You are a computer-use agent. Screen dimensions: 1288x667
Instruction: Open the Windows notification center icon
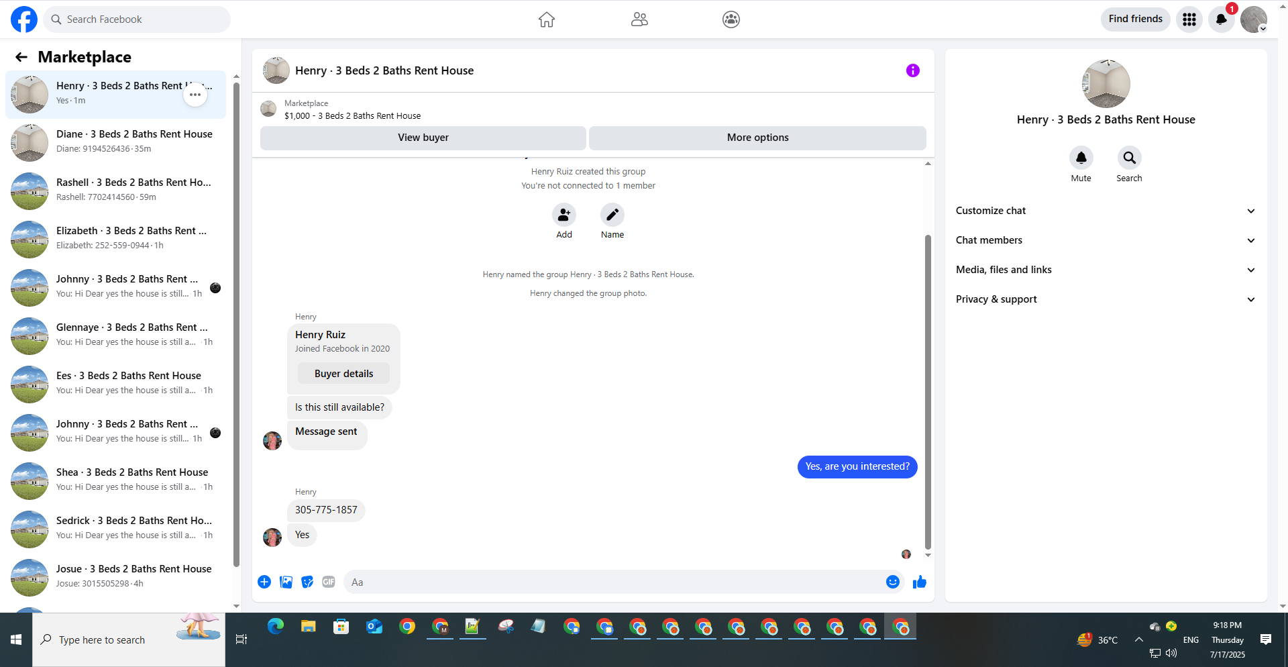pos(1266,639)
